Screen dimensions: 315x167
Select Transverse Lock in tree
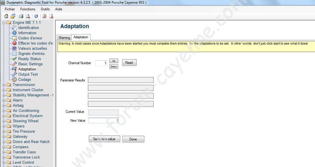pyautogui.click(x=26, y=157)
